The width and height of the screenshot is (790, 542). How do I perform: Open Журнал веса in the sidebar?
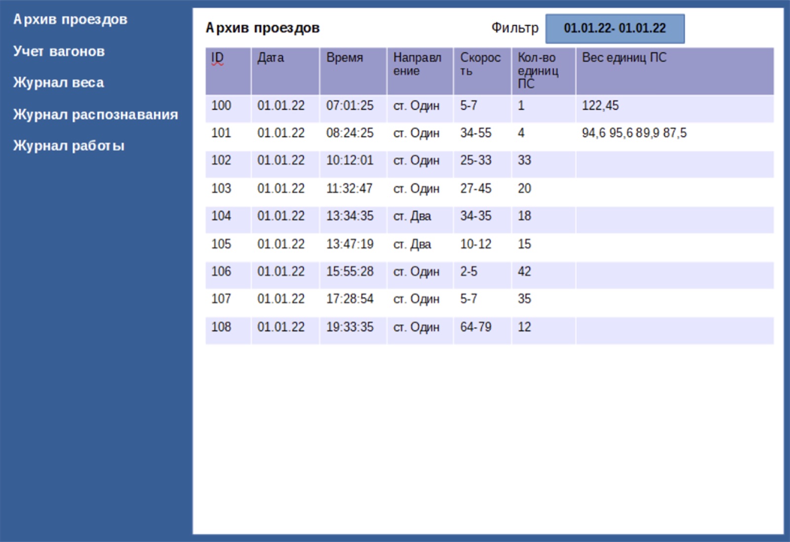(x=58, y=82)
